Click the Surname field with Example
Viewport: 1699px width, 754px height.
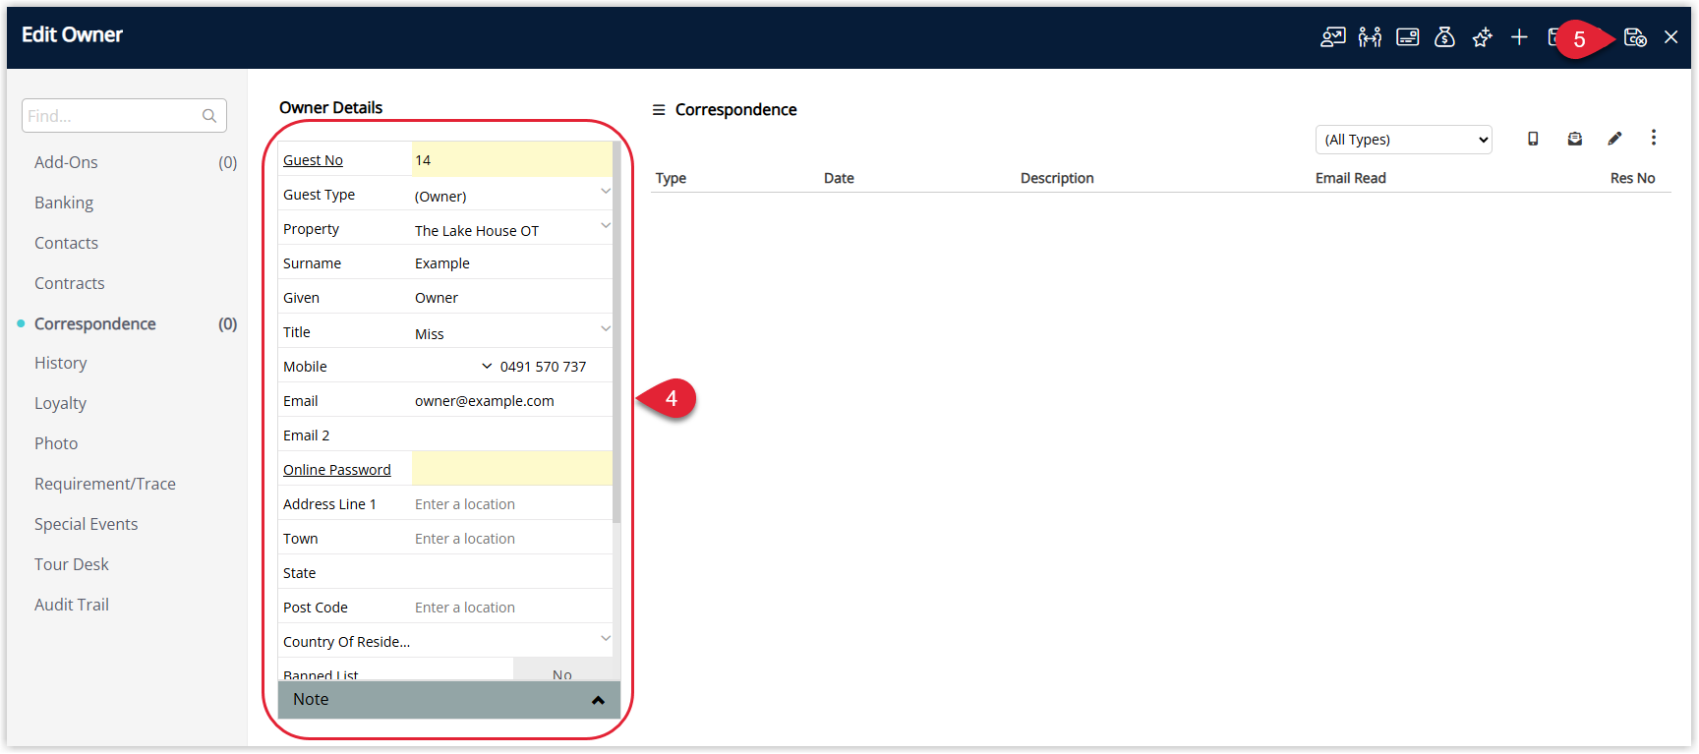[511, 262]
